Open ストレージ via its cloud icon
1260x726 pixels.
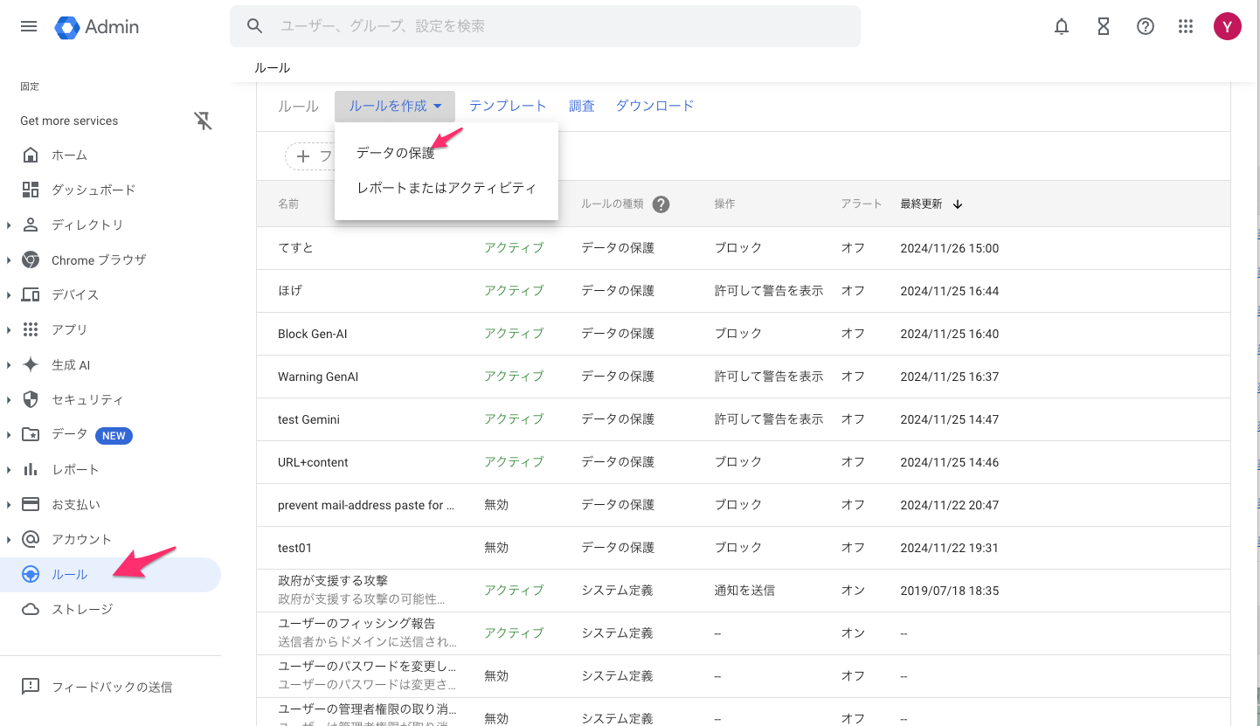coord(31,609)
